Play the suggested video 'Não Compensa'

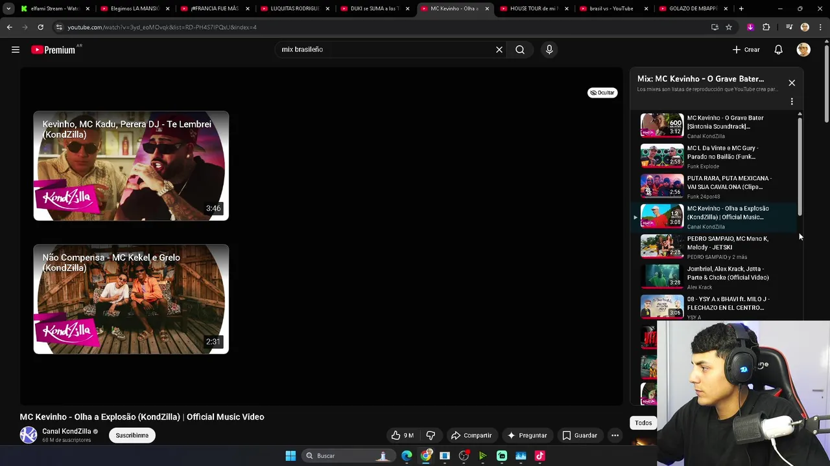(x=131, y=299)
